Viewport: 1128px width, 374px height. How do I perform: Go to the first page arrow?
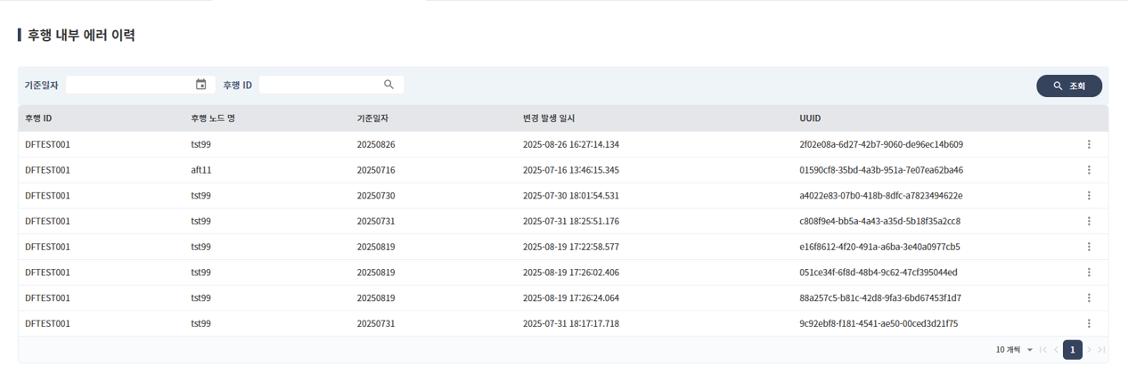[x=1043, y=350]
